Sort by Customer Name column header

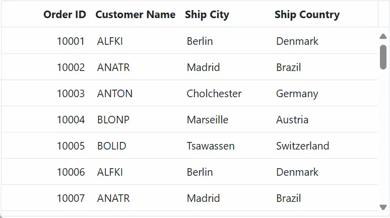point(135,15)
